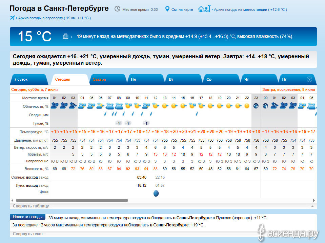
Task: Click the sunny icon for hour 19
Action: [x=220, y=106]
